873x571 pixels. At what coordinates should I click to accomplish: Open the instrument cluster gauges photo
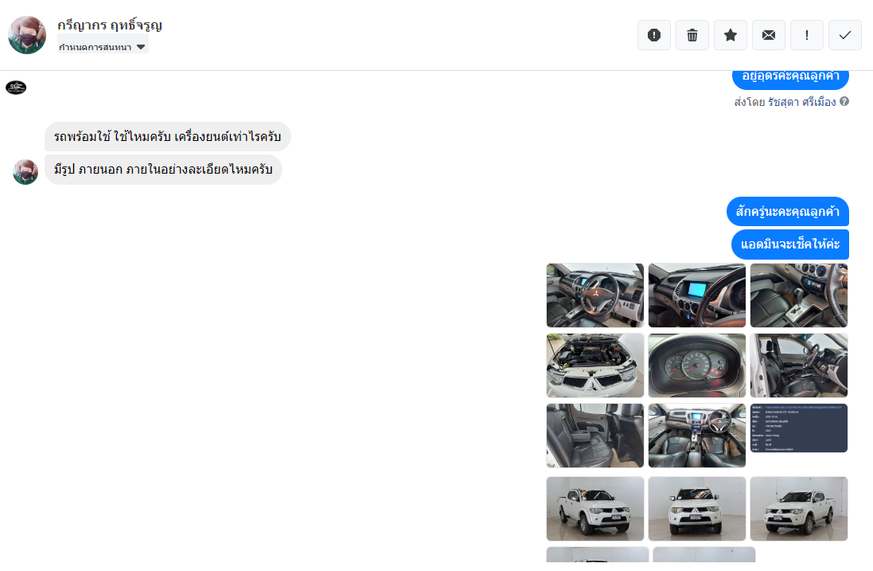pyautogui.click(x=696, y=366)
